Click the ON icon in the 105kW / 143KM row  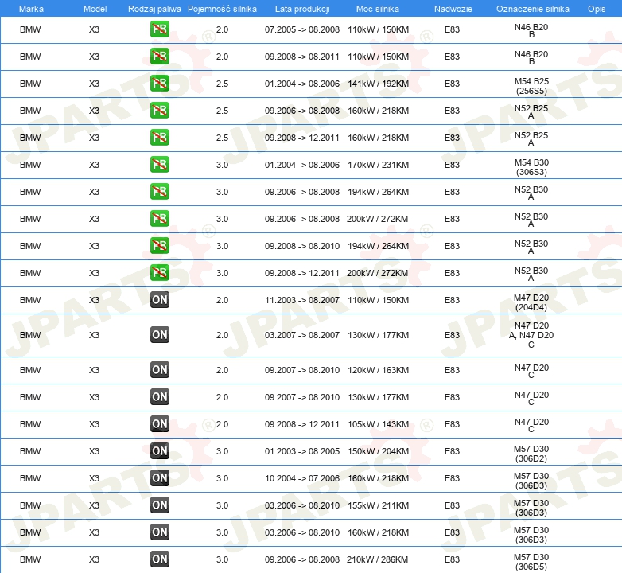[x=159, y=424]
